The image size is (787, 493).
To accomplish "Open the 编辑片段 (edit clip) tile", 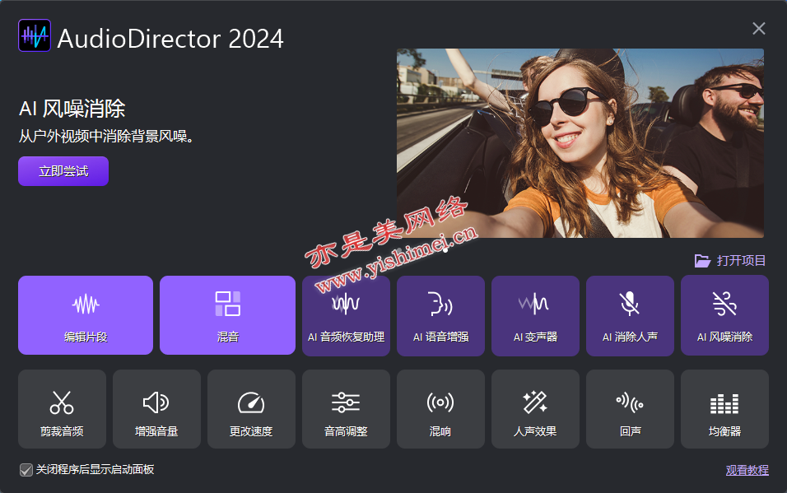I will (86, 315).
